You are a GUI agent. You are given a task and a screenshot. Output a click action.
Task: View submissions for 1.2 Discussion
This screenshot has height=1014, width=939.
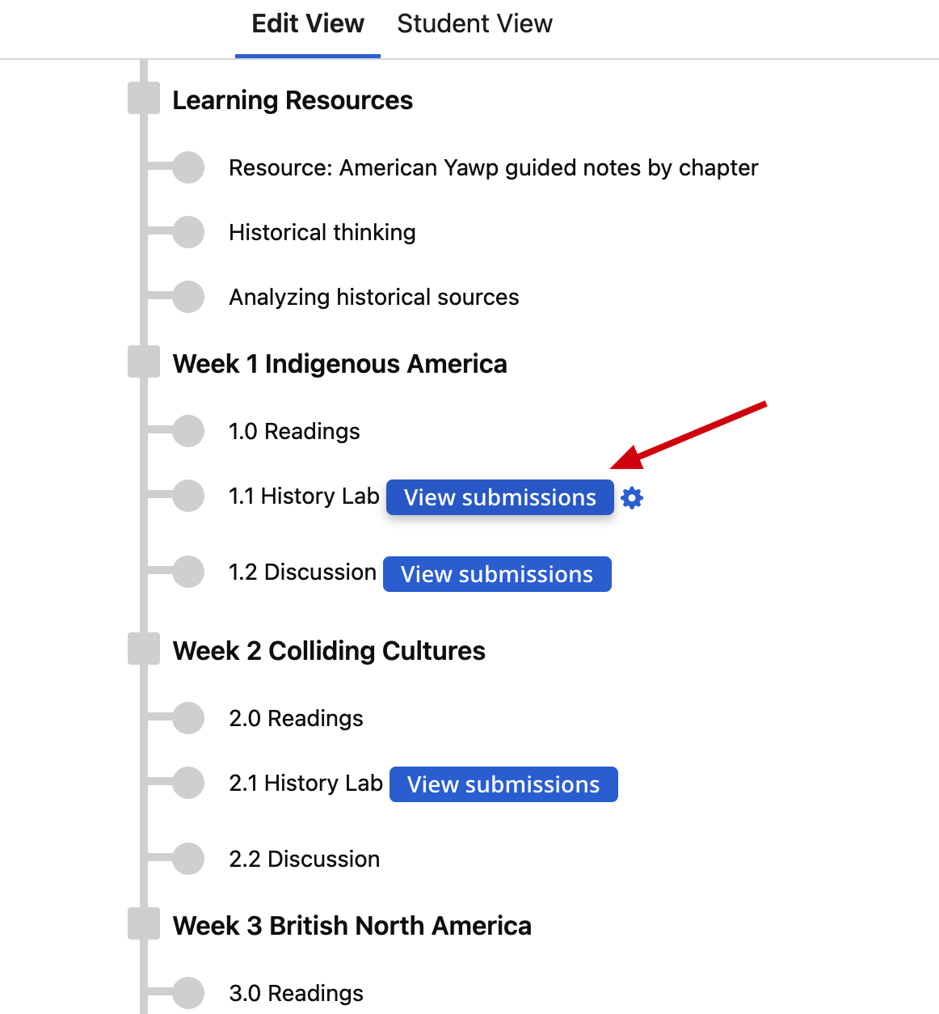click(497, 574)
